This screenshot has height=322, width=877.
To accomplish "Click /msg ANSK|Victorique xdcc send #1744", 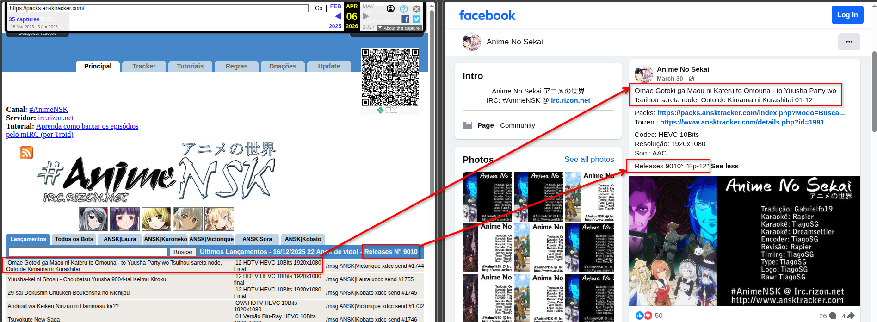I will [375, 266].
